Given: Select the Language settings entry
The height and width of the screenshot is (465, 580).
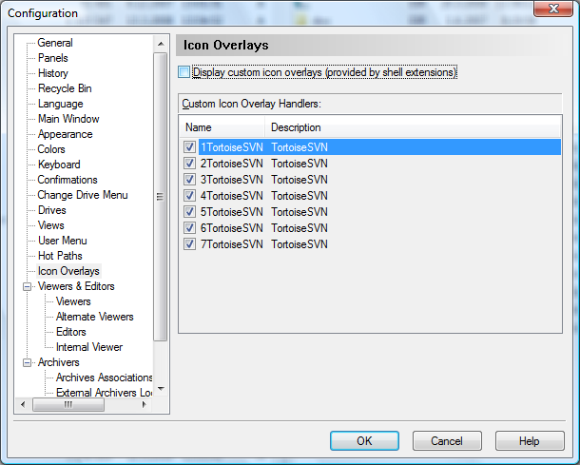Looking at the screenshot, I should (x=60, y=104).
